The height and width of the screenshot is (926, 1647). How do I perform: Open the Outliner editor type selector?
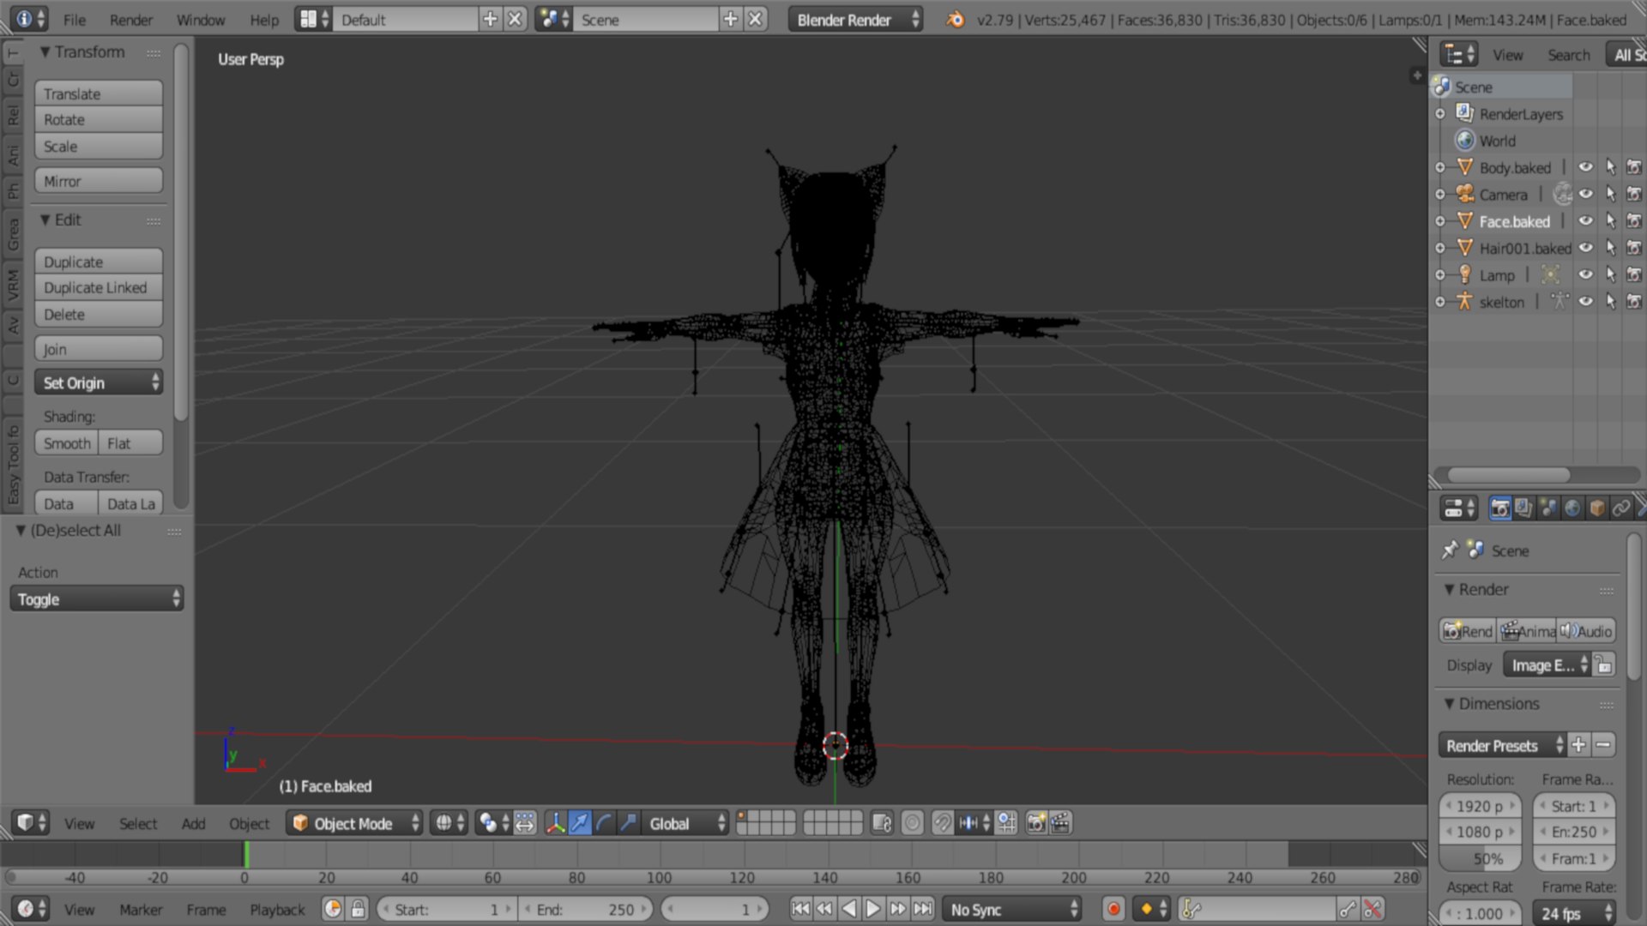click(x=1458, y=55)
